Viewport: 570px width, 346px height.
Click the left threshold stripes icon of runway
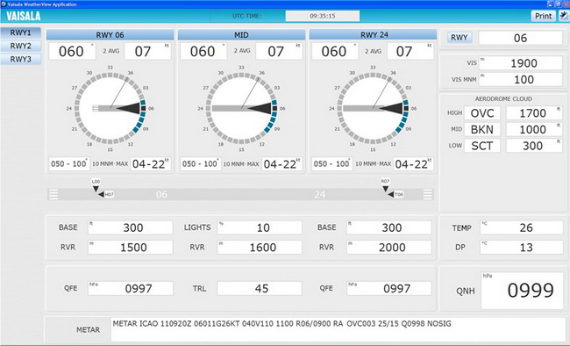pyautogui.click(x=53, y=194)
